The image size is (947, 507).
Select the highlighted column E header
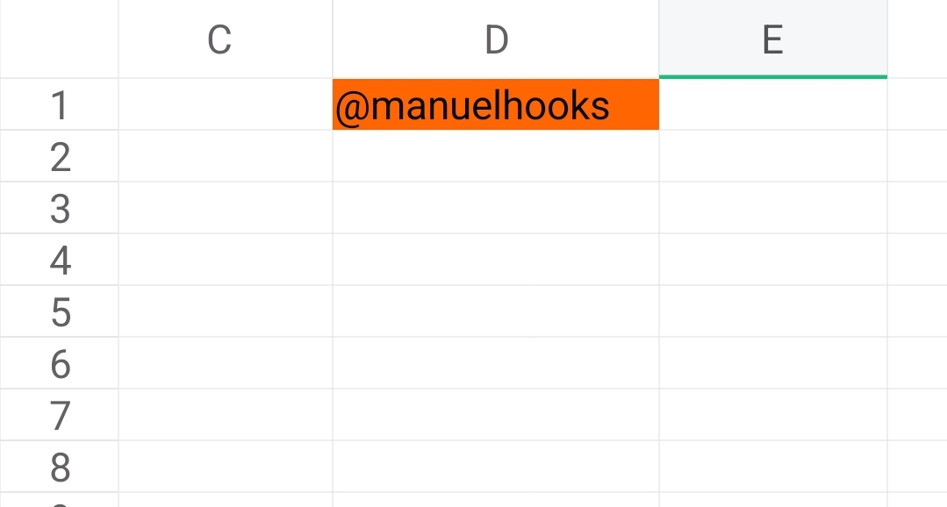(773, 39)
